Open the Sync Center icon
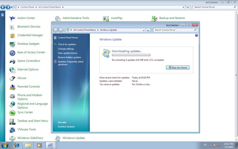 point(12,113)
